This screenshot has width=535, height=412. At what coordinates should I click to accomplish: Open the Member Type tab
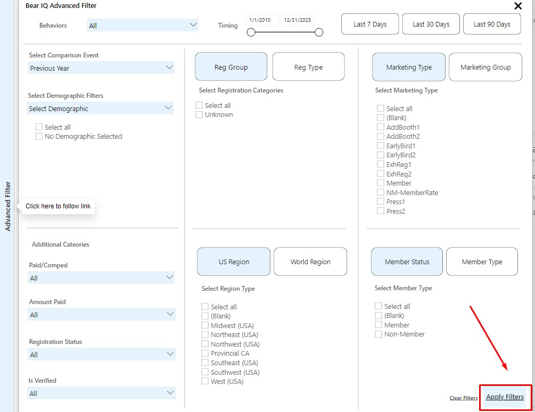pos(482,262)
